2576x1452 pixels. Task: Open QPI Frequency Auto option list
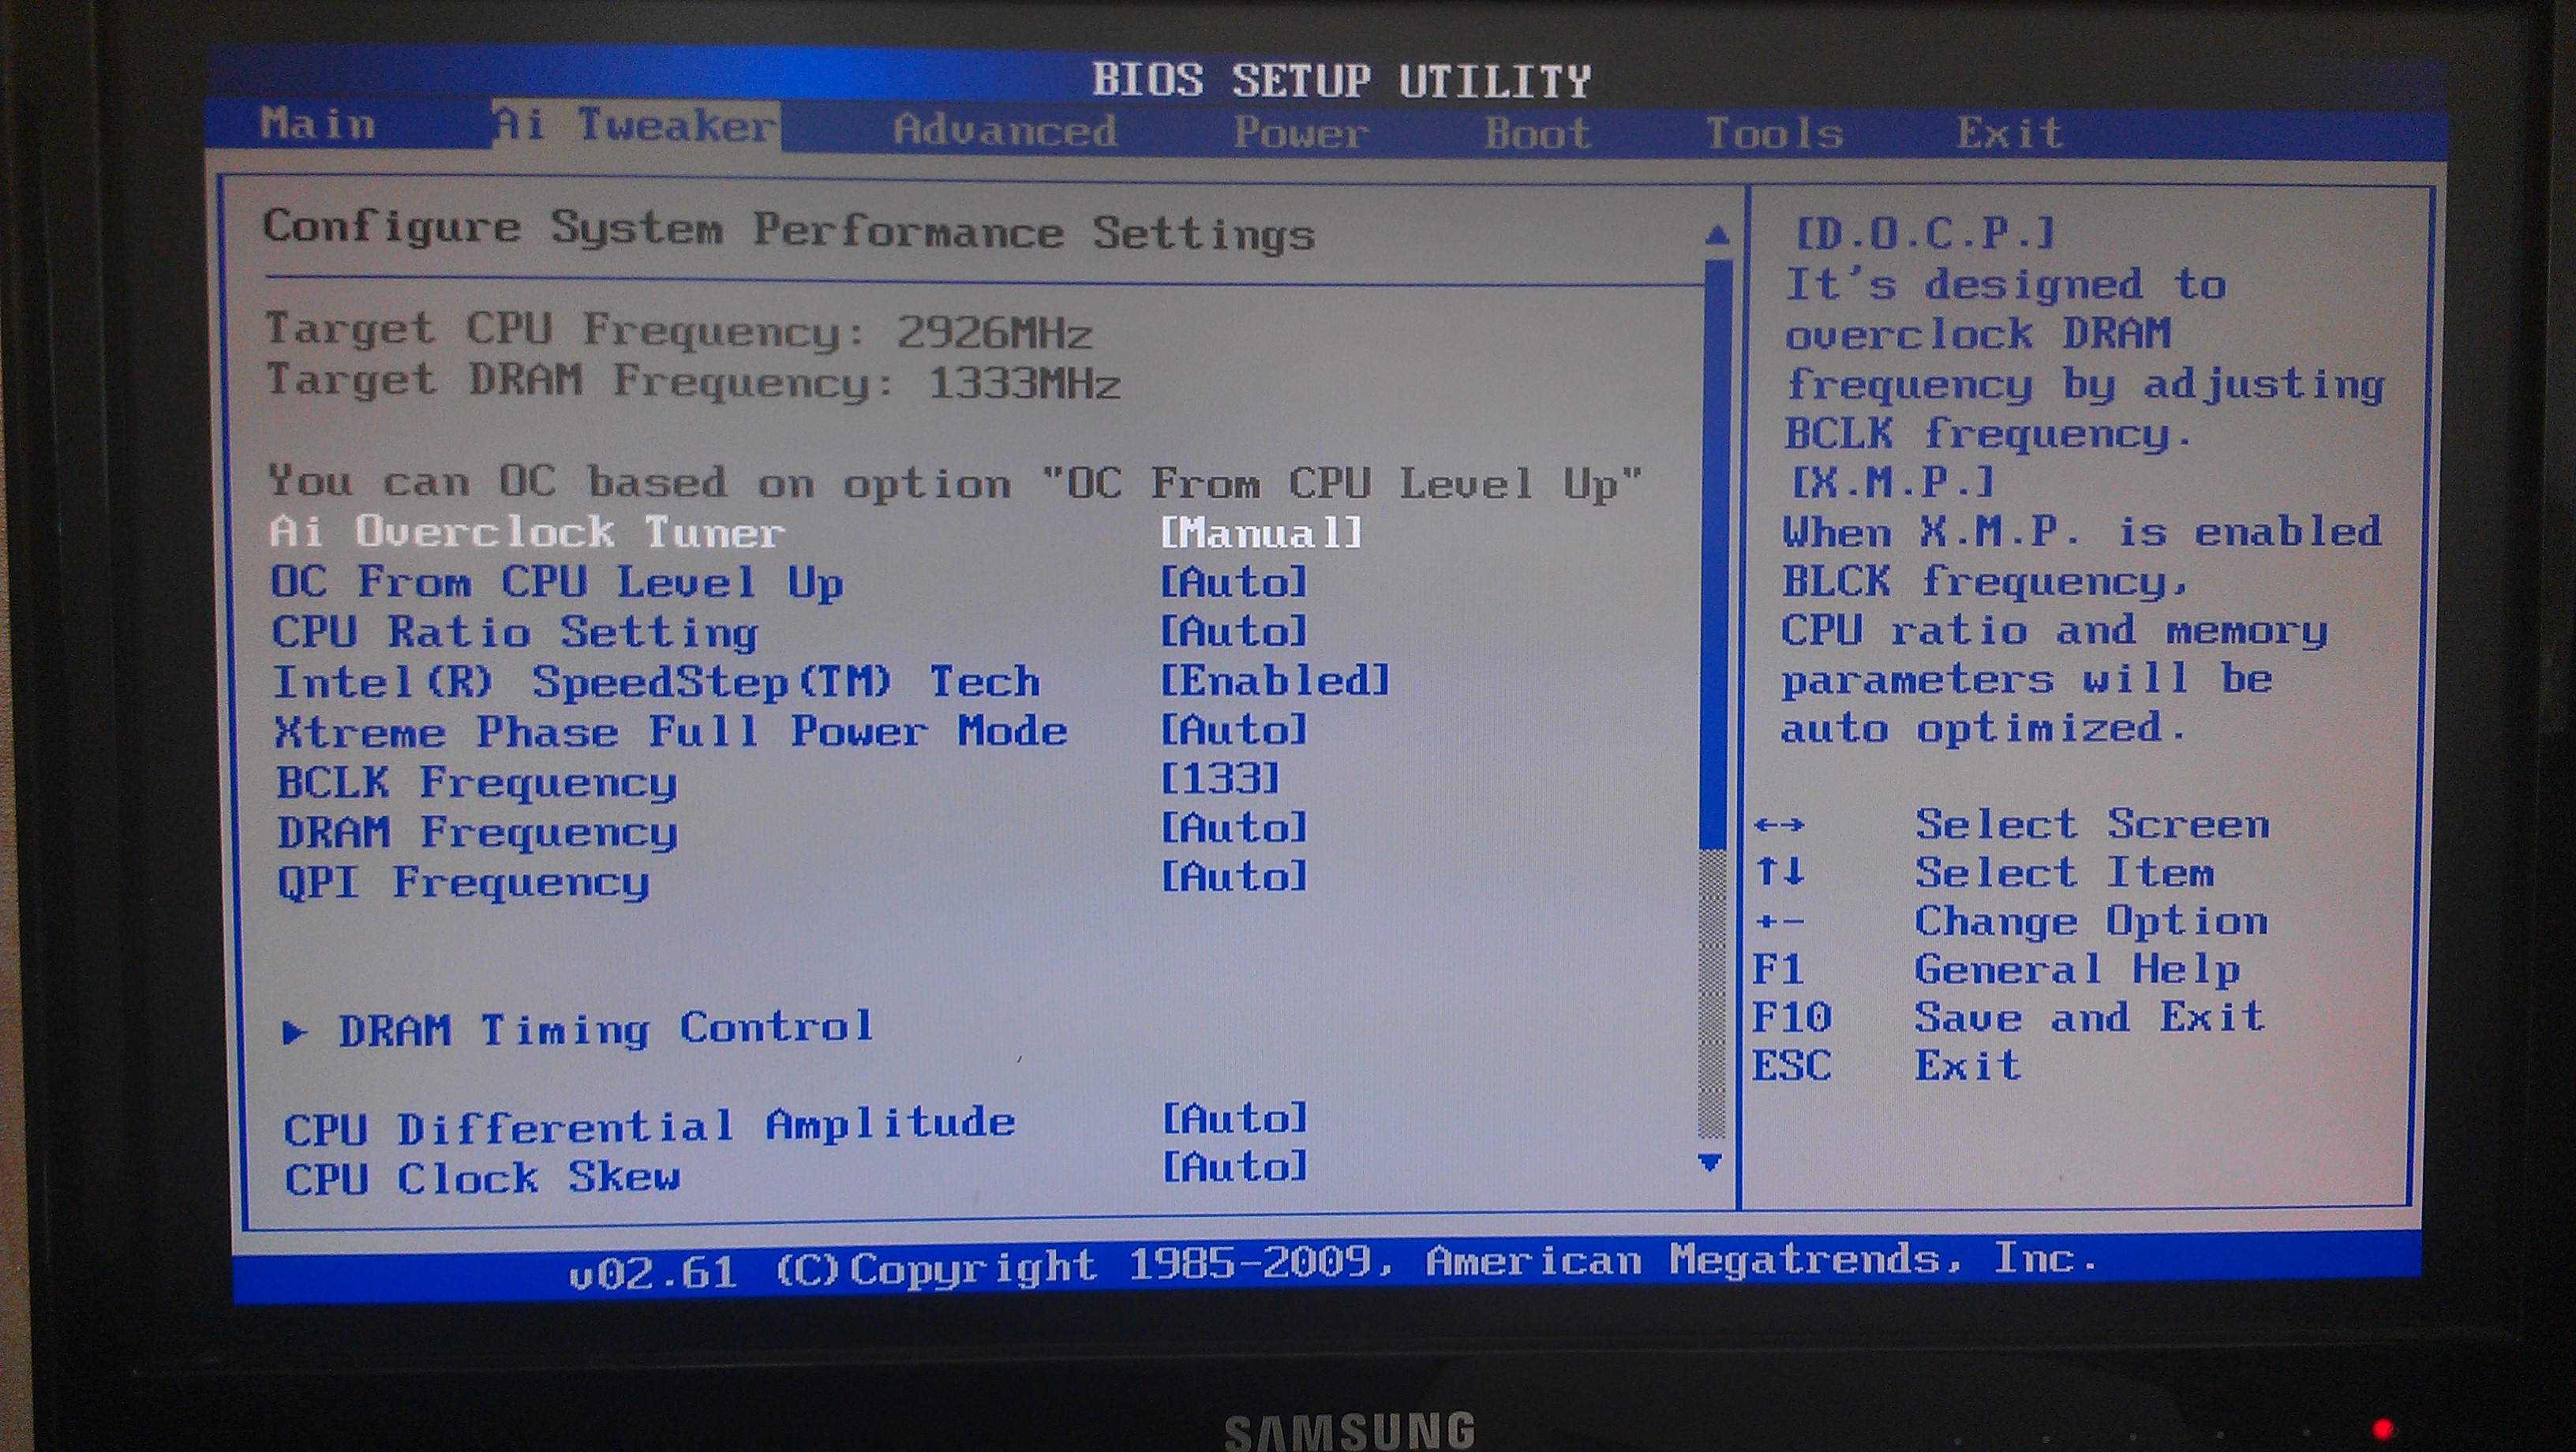coord(1233,877)
